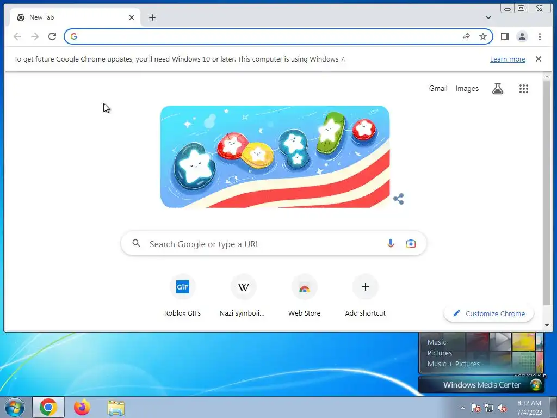This screenshot has width=557, height=418.
Task: Click the Search Google or type a URL box
Action: tap(274, 244)
